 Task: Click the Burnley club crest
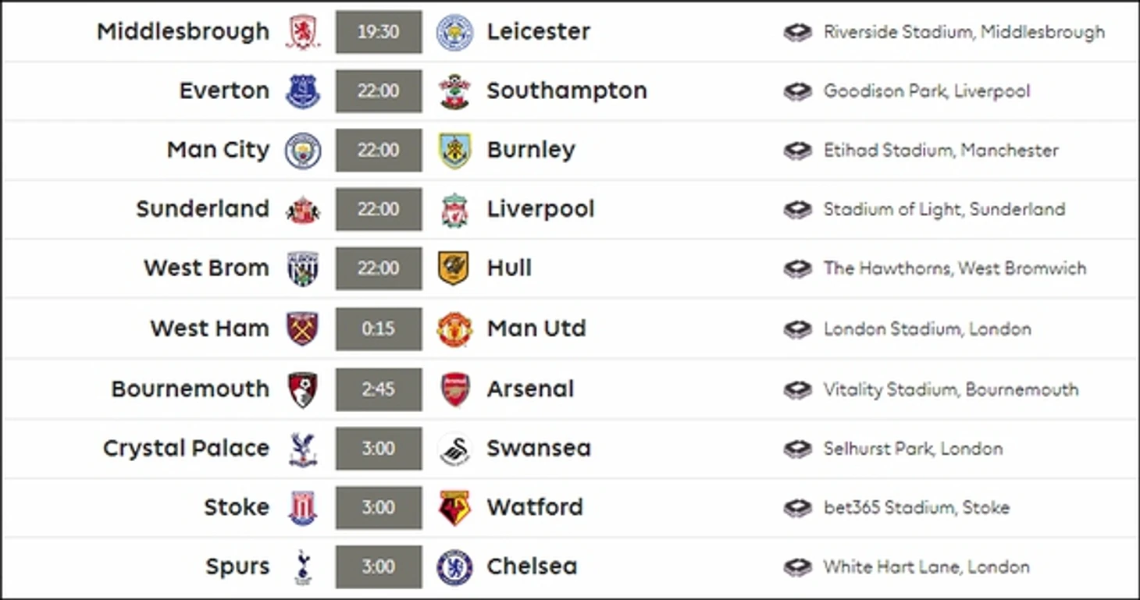pos(454,151)
